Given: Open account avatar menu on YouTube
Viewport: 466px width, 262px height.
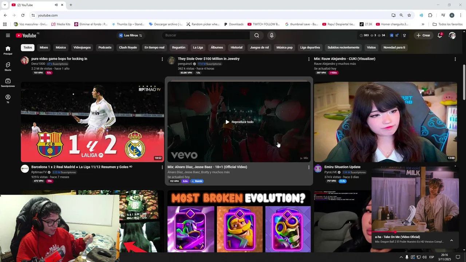Looking at the screenshot, I should [452, 35].
